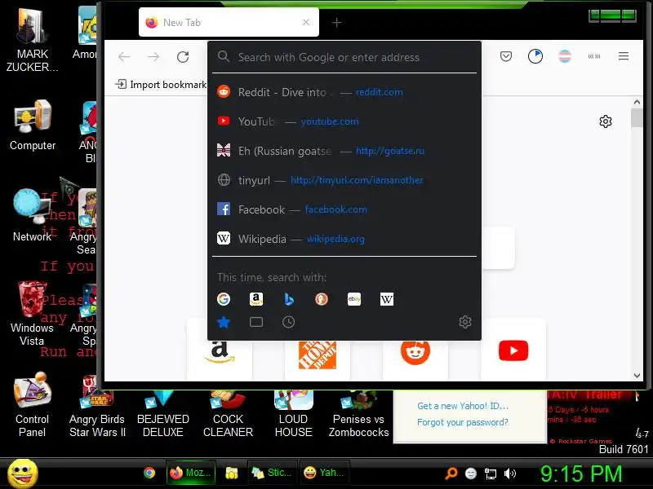Click the magnifier tray icon

pos(451,474)
